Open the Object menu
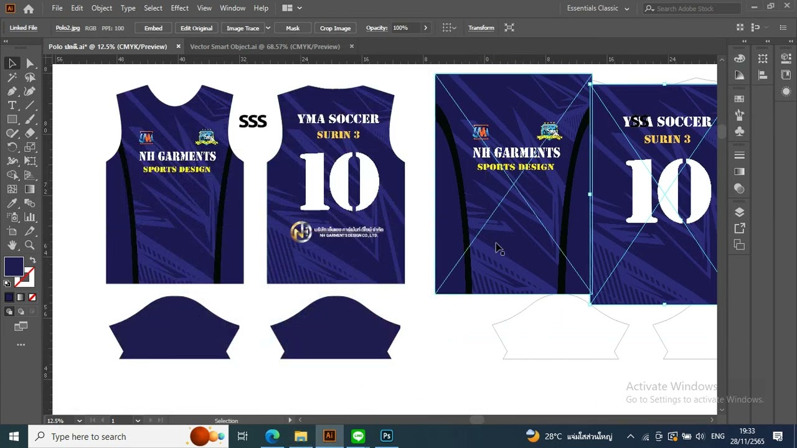 click(101, 8)
